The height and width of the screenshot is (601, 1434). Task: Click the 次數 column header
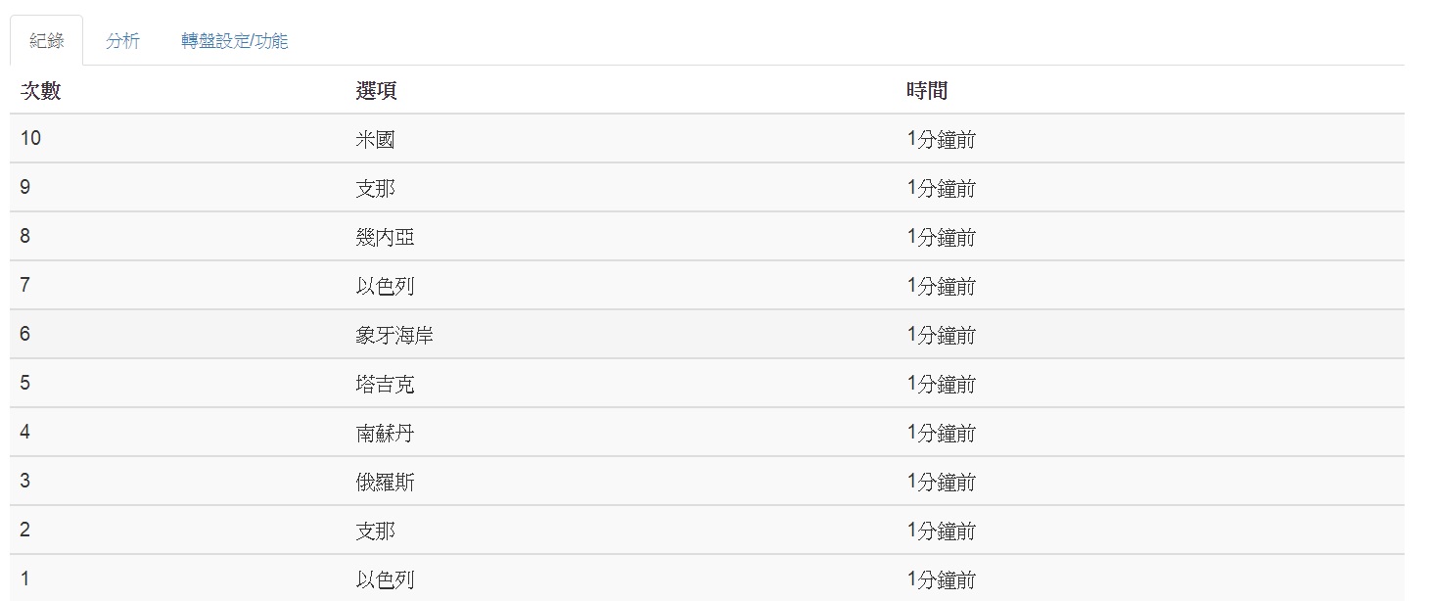pyautogui.click(x=41, y=90)
